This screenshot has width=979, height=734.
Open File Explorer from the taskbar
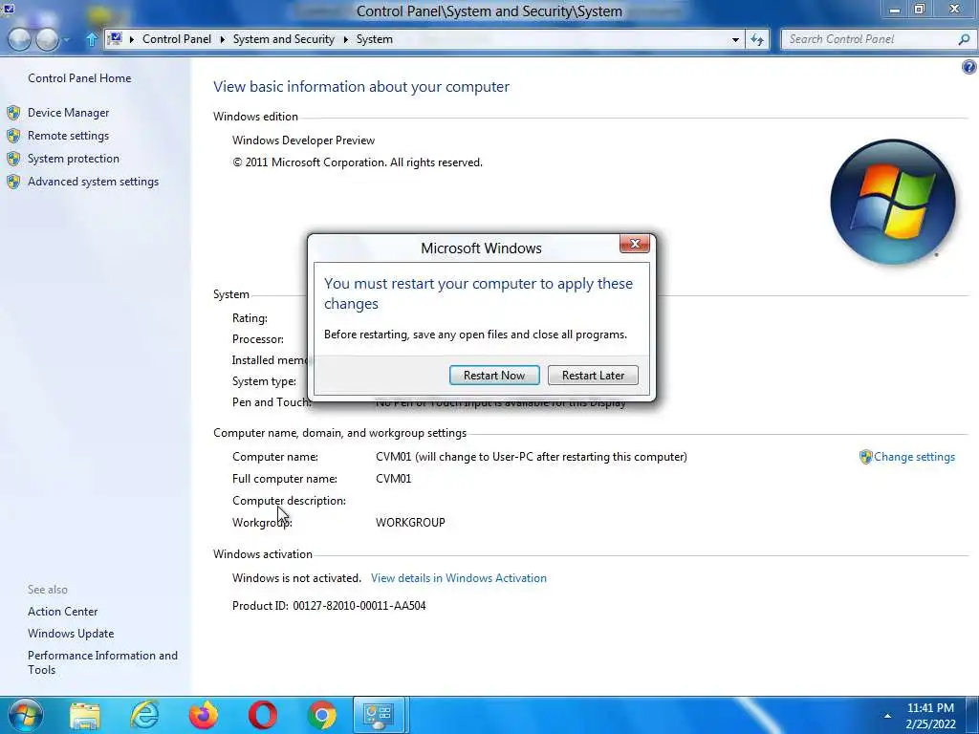pos(85,715)
